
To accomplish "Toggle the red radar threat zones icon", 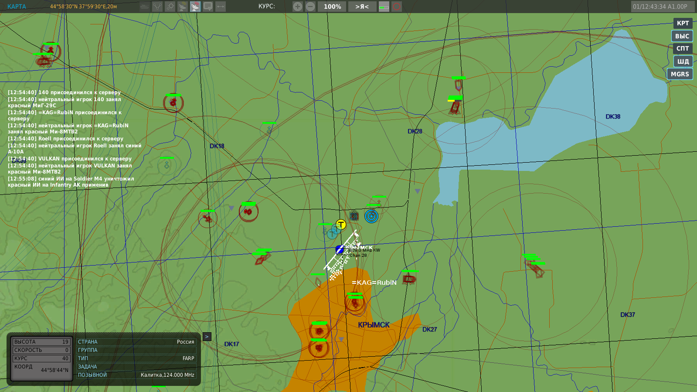I will pyautogui.click(x=195, y=7).
